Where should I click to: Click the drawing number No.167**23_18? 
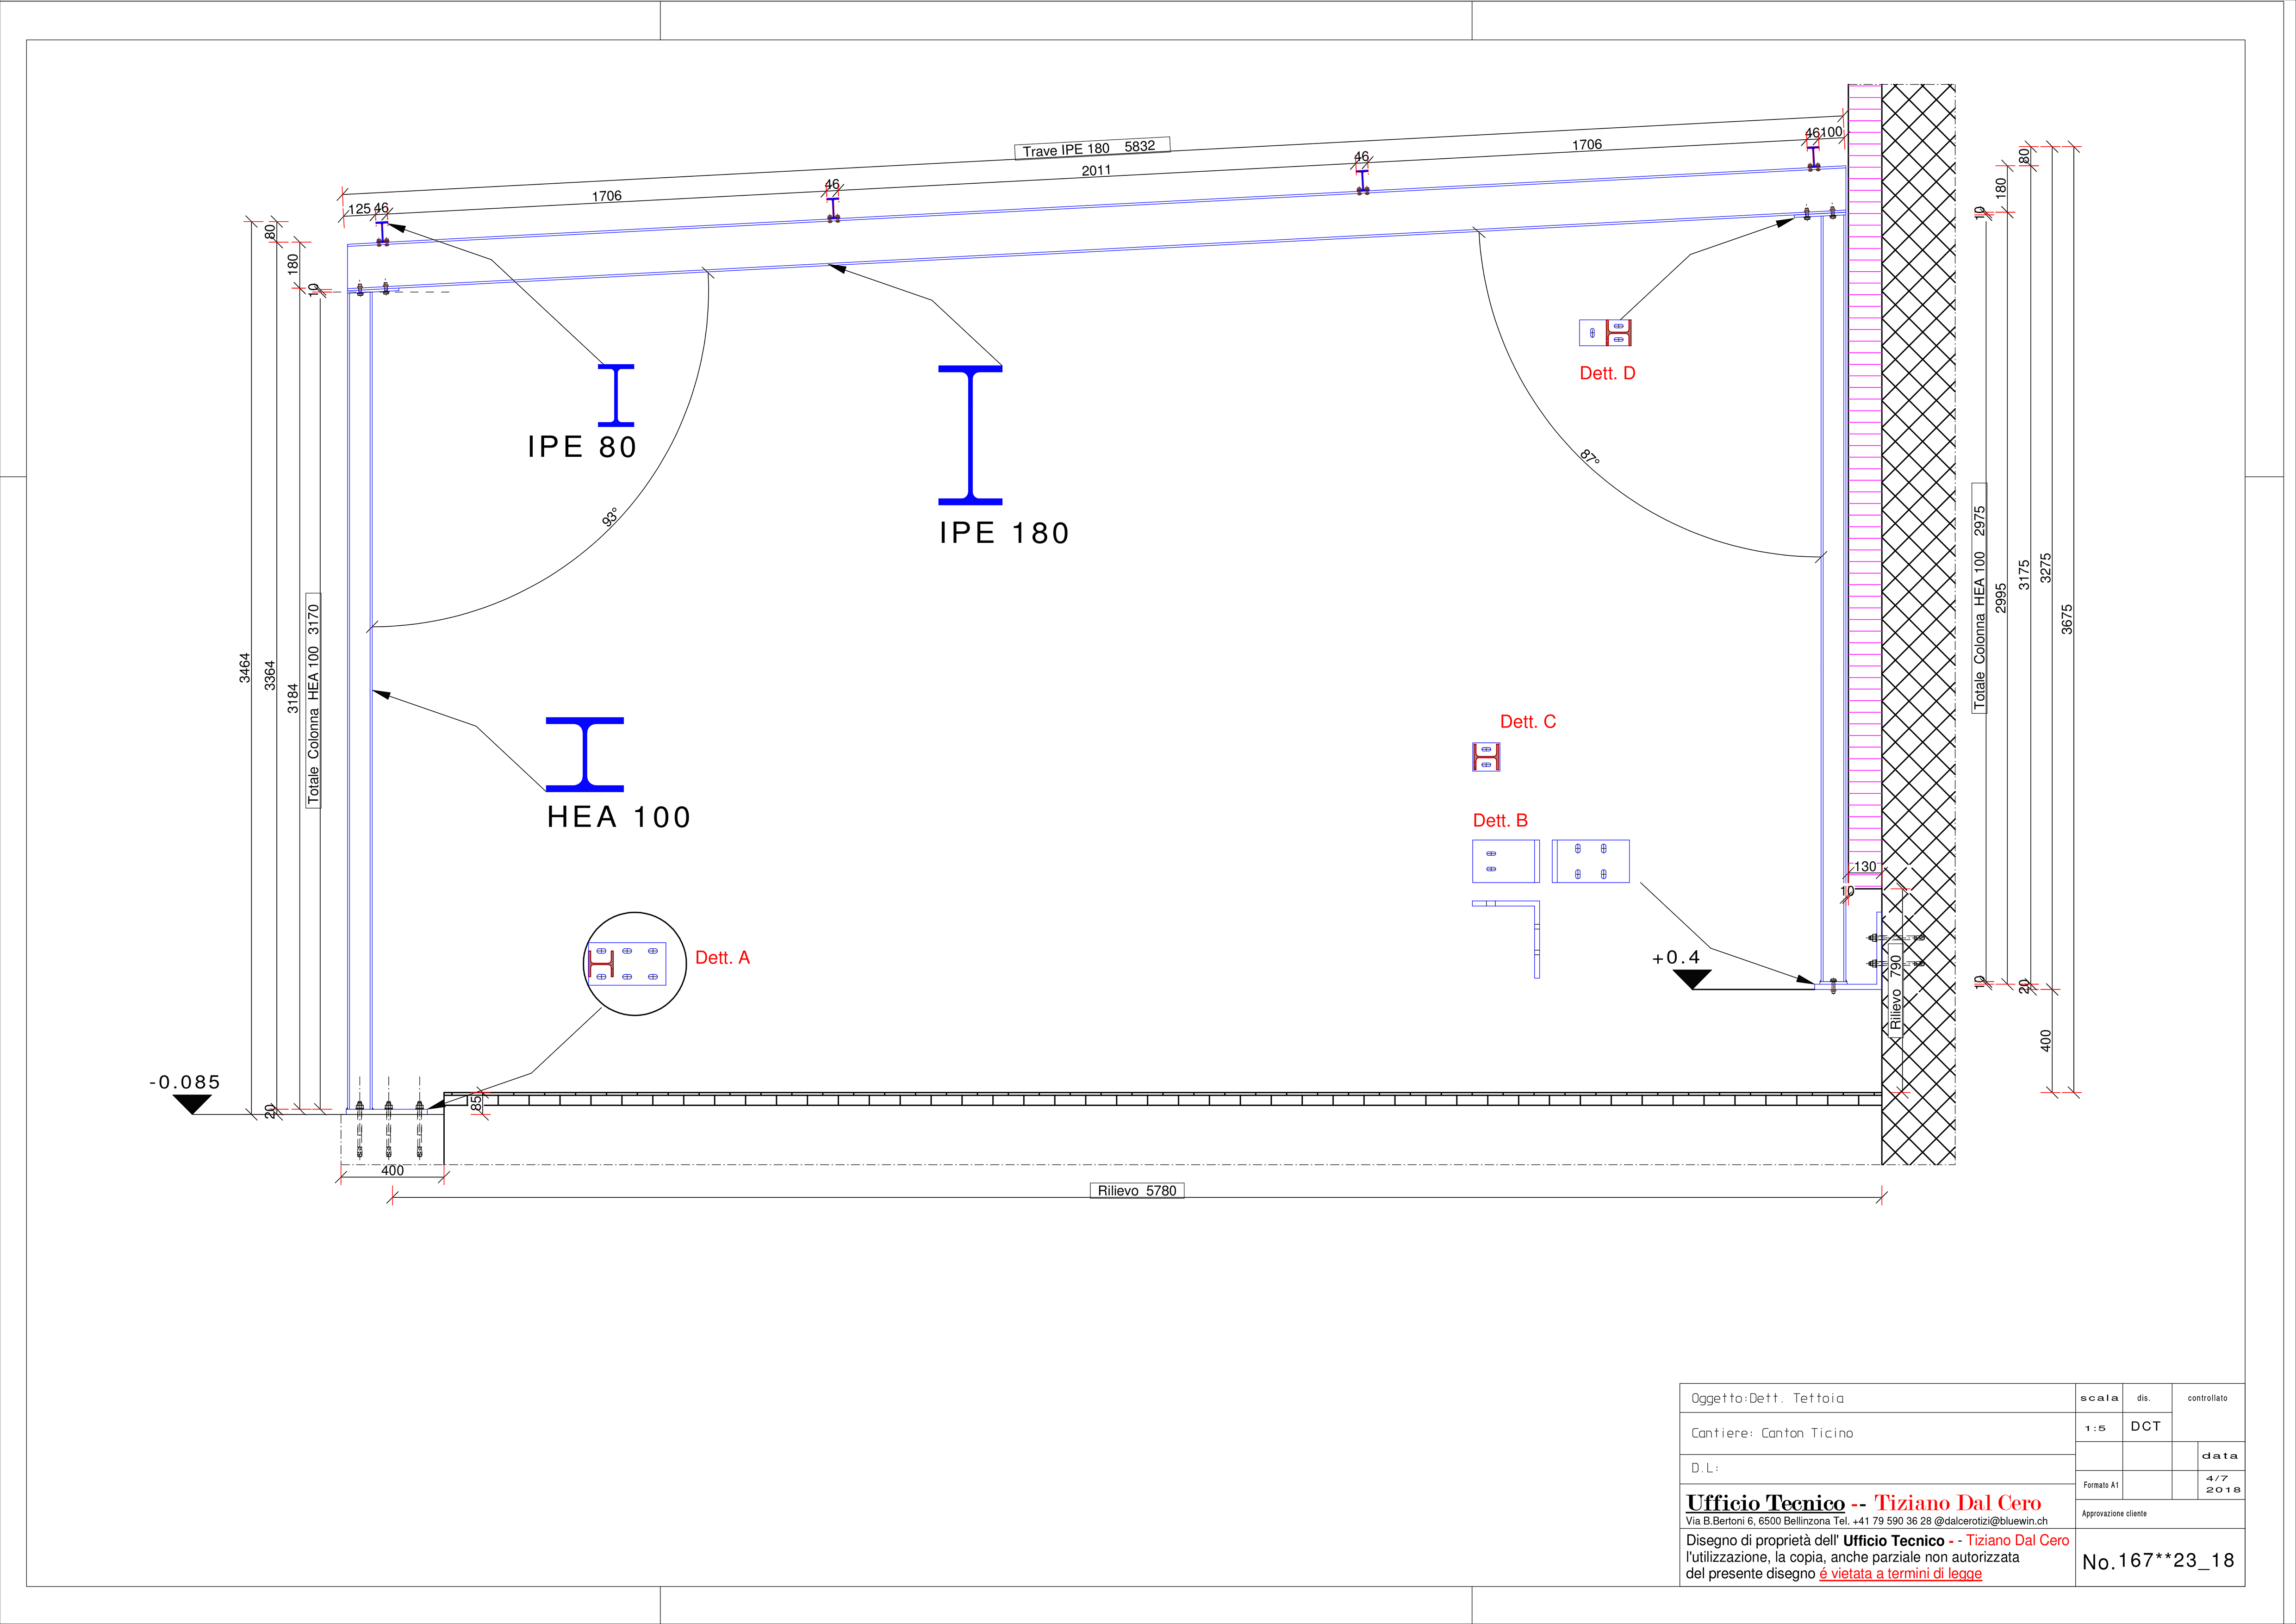pyautogui.click(x=2158, y=1561)
